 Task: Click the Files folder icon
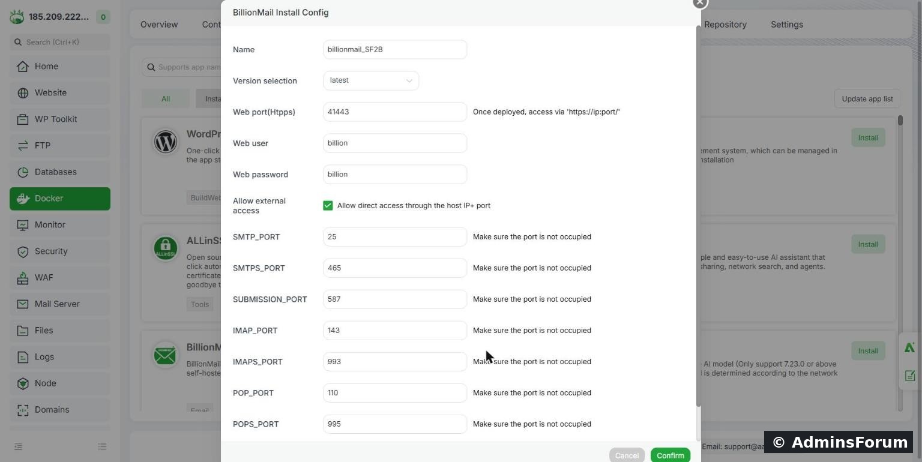(23, 331)
